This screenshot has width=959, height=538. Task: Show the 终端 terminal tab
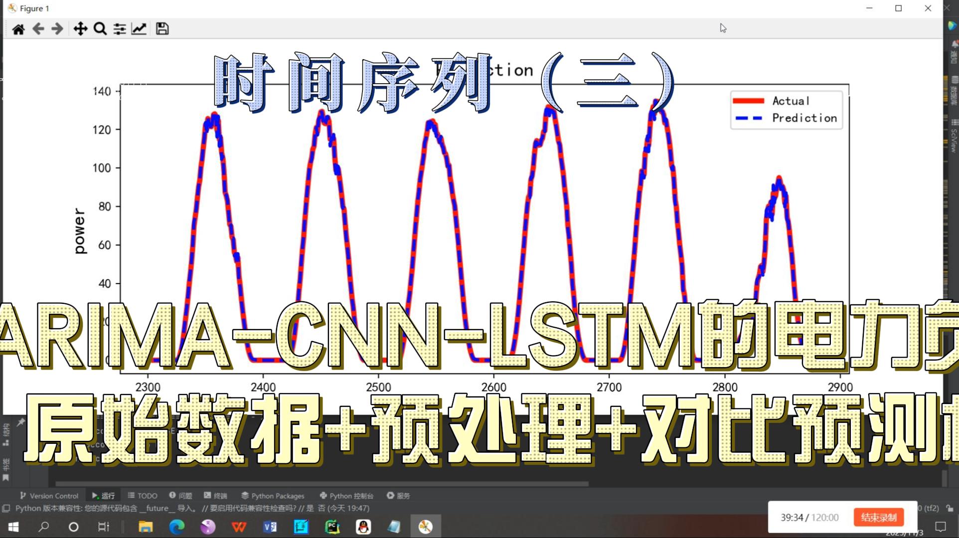click(215, 496)
